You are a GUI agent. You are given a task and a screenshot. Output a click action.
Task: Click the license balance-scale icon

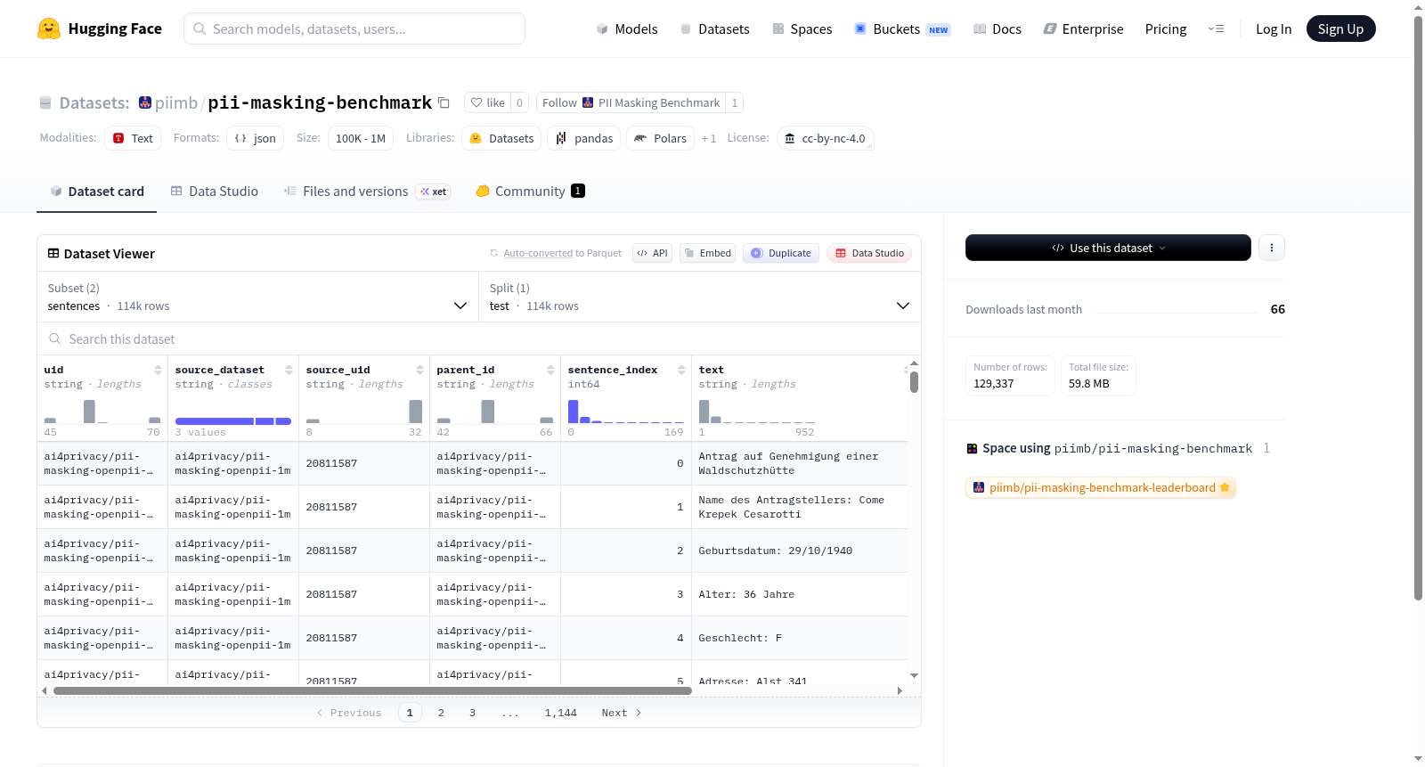[x=790, y=138]
